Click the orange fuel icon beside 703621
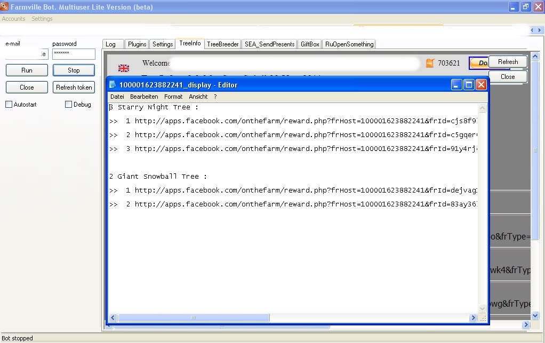The image size is (545, 343). 430,63
